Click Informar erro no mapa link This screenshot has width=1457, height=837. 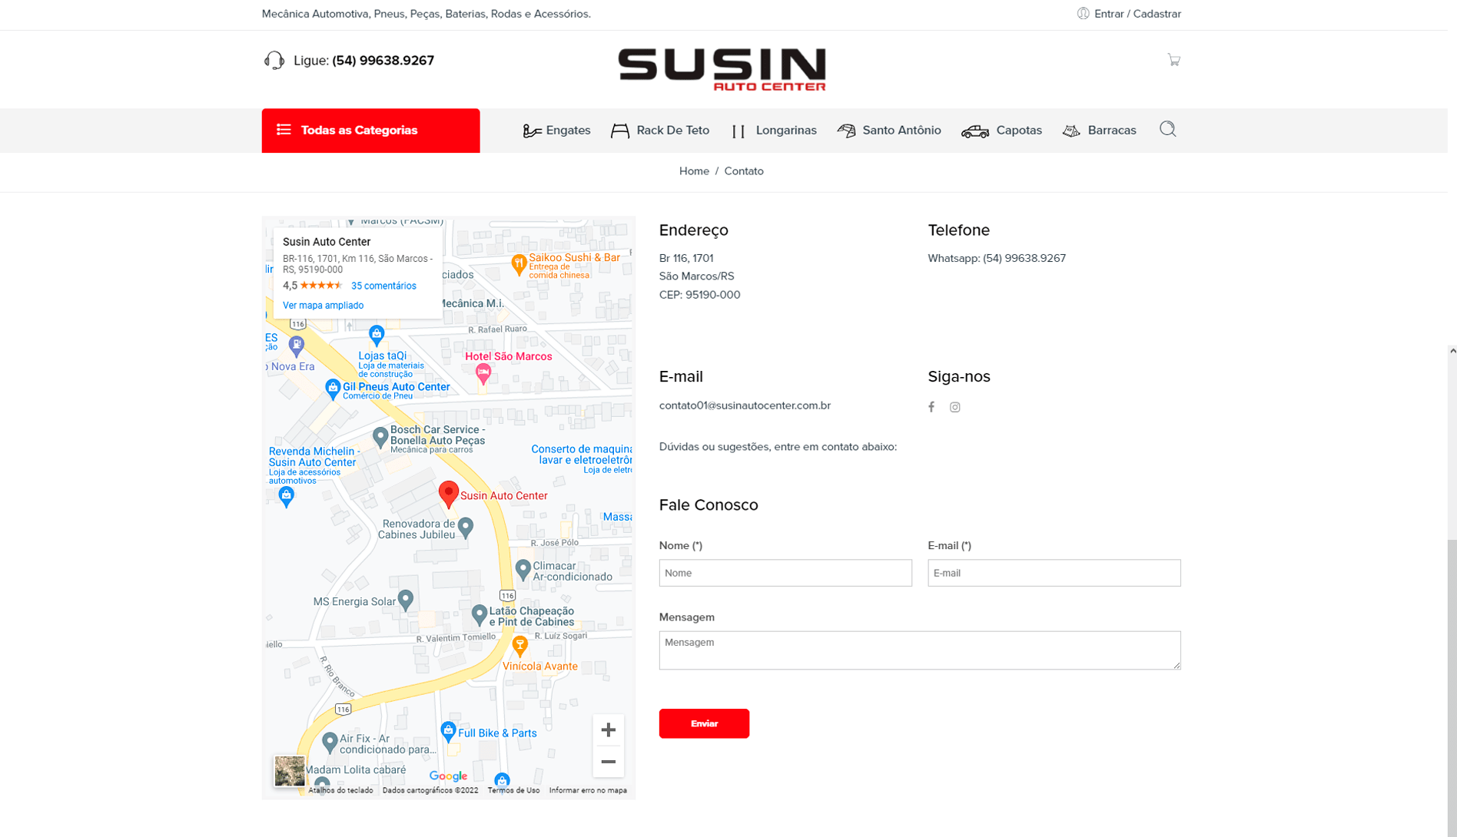point(588,790)
